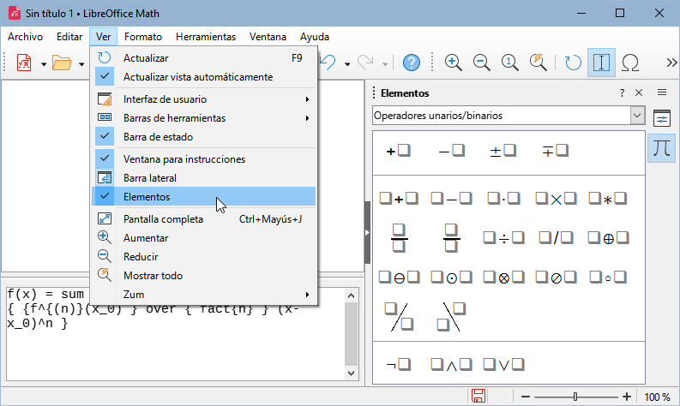Viewport: 680px width, 406px height.
Task: Open the Ayuda menu
Action: click(315, 37)
